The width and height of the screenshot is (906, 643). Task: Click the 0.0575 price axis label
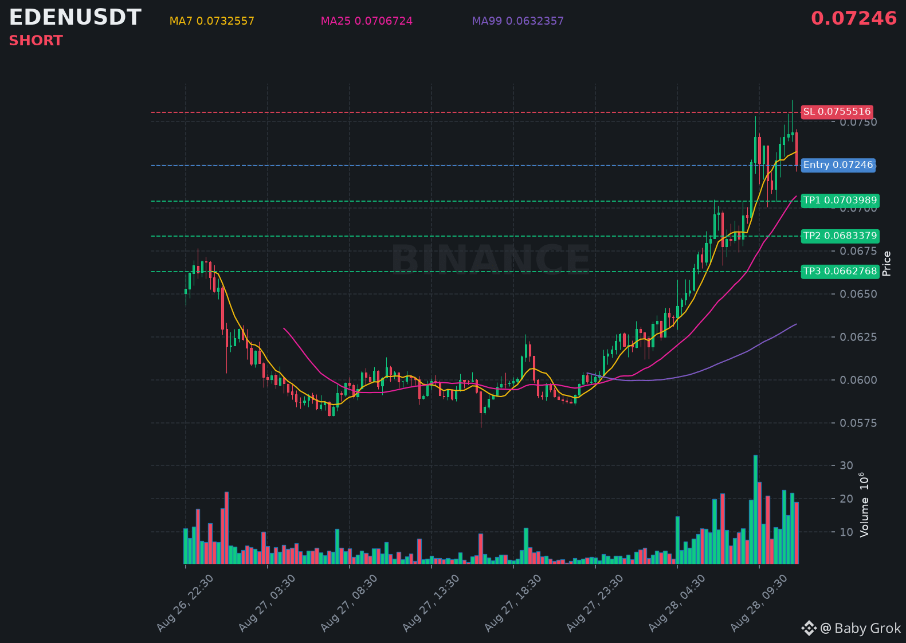[x=858, y=423]
